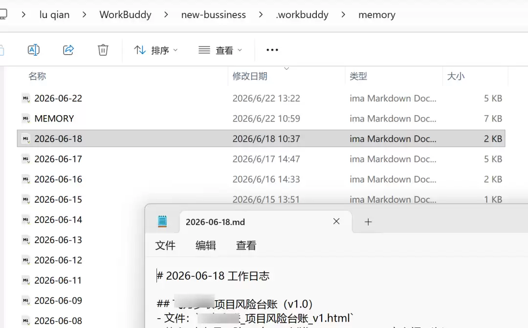Select the file 2026-06-18 in the list
Image resolution: width=528 pixels, height=328 pixels.
click(x=261, y=139)
